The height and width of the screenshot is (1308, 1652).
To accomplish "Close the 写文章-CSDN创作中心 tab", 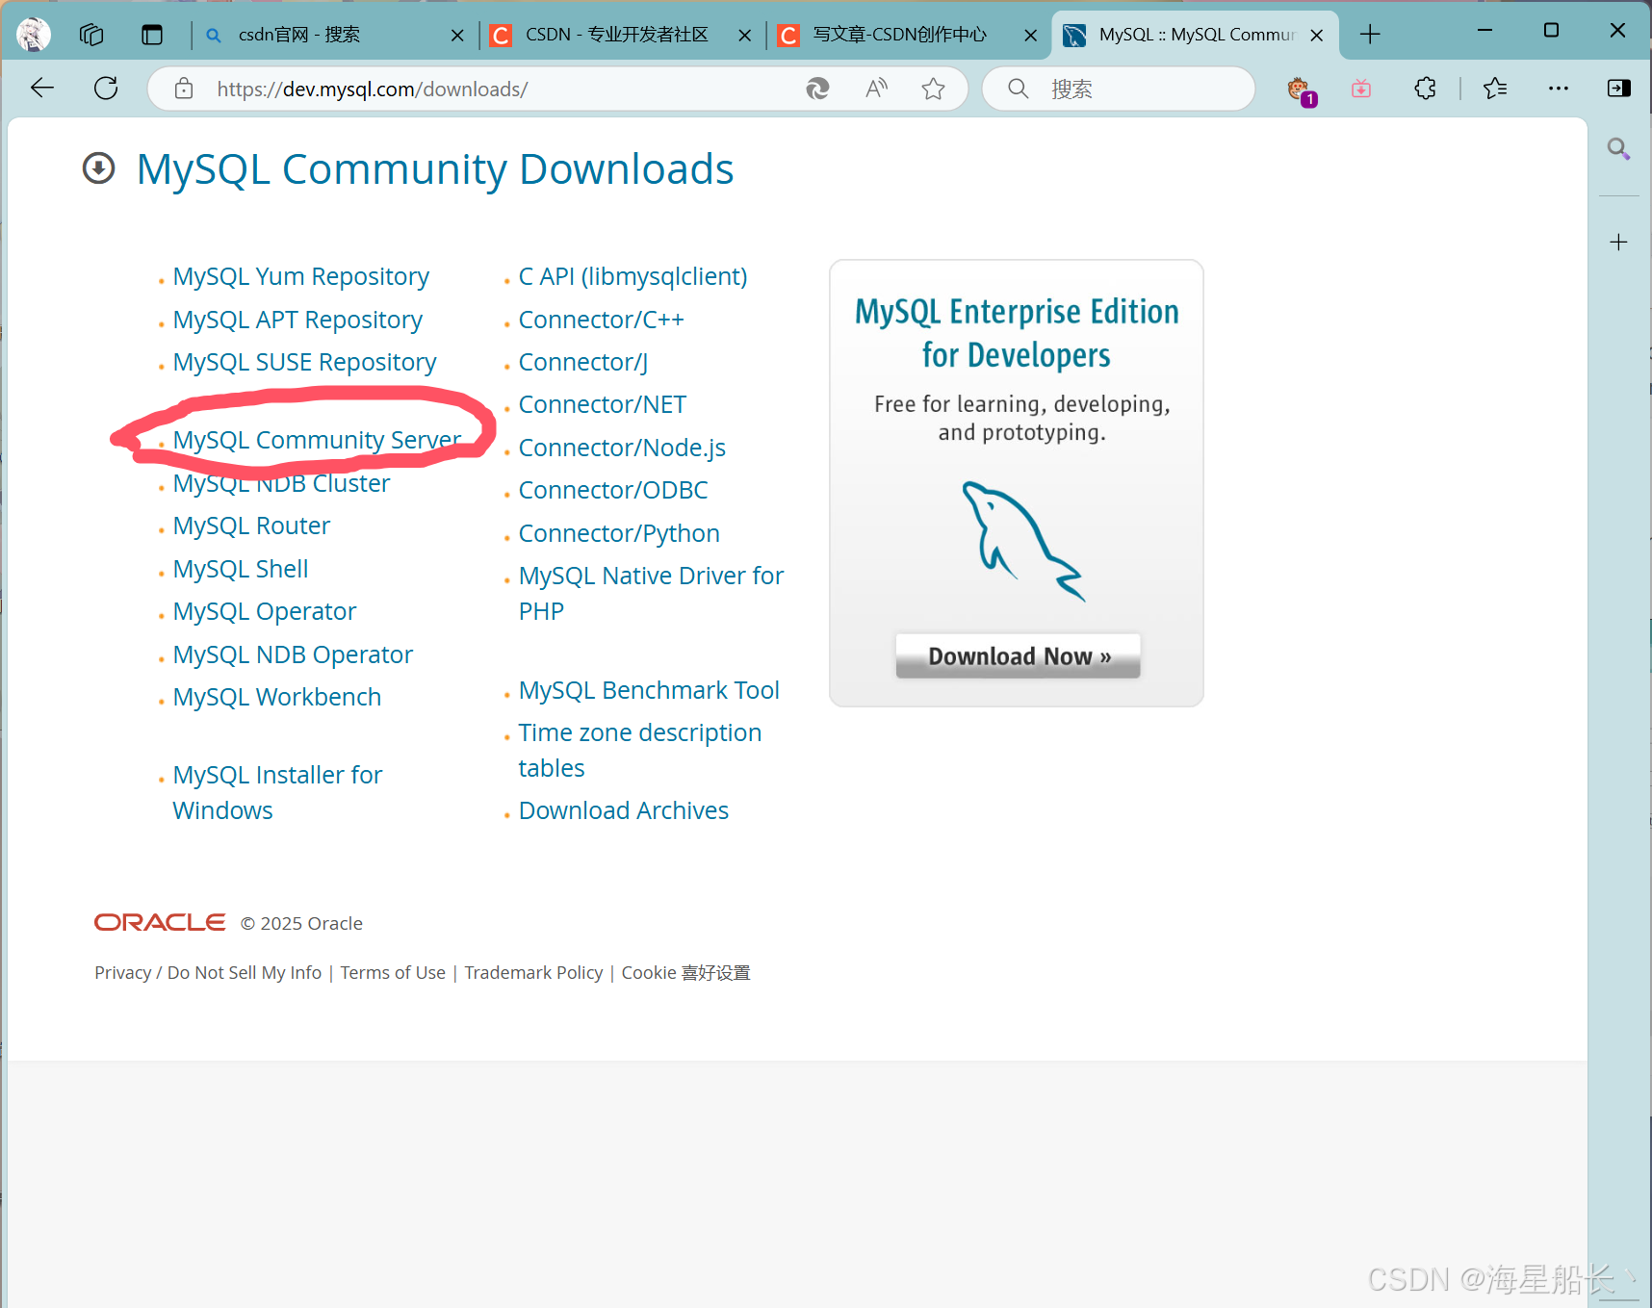I will (1030, 36).
